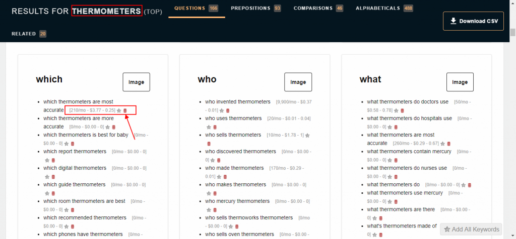The width and height of the screenshot is (516, 239).
Task: Star the 'which digital thermometers' keyword
Action: [47, 177]
